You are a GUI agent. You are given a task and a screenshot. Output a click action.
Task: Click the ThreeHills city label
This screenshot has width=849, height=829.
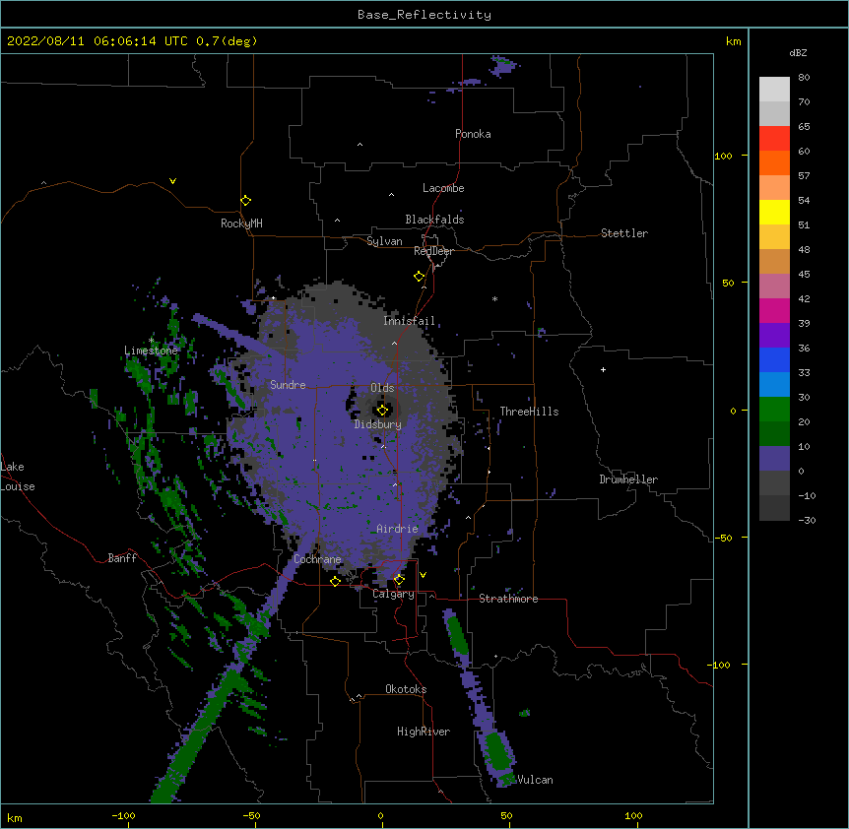[x=529, y=412]
